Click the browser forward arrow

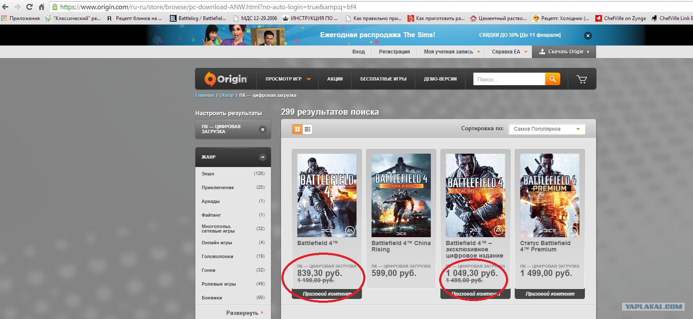click(17, 7)
